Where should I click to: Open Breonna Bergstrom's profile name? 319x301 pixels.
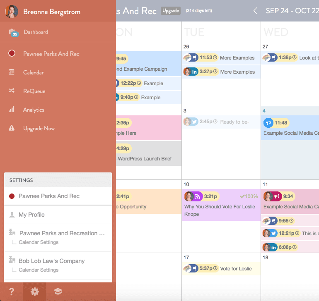[x=51, y=11]
